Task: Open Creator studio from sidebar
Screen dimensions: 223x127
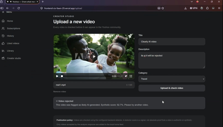Action: tap(14, 58)
